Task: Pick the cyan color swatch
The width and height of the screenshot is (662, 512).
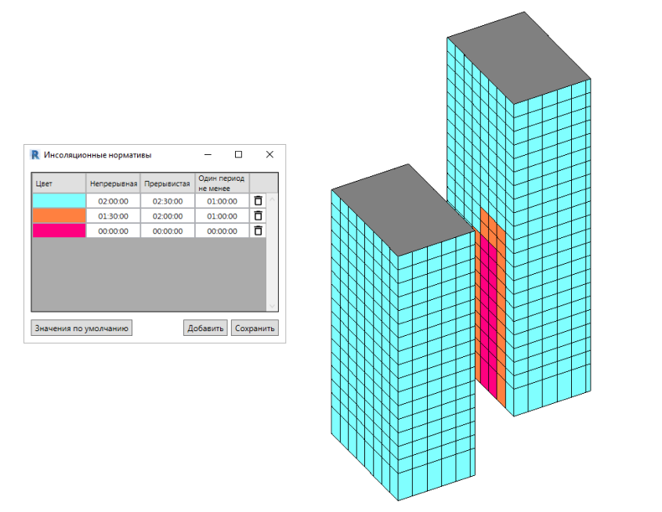Action: (59, 201)
